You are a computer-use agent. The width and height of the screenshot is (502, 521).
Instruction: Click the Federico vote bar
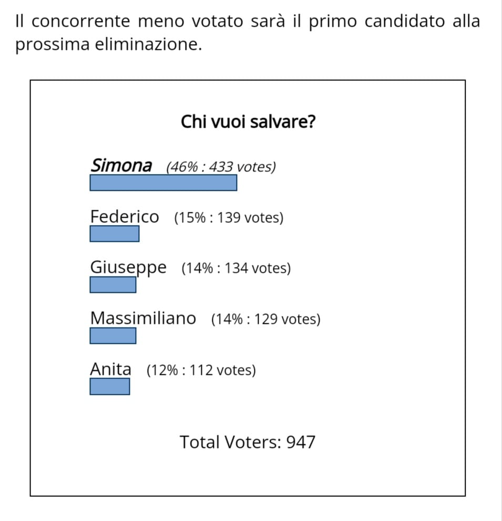(114, 233)
